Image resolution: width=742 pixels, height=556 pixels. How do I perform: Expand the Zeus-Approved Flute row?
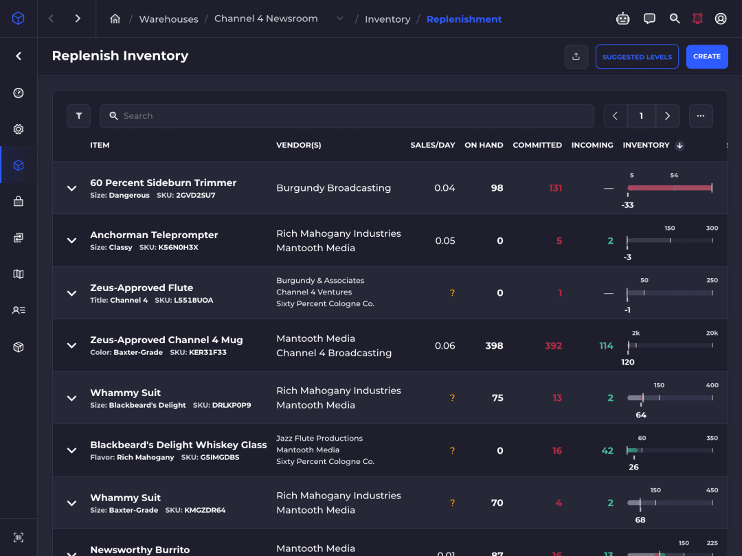71,293
